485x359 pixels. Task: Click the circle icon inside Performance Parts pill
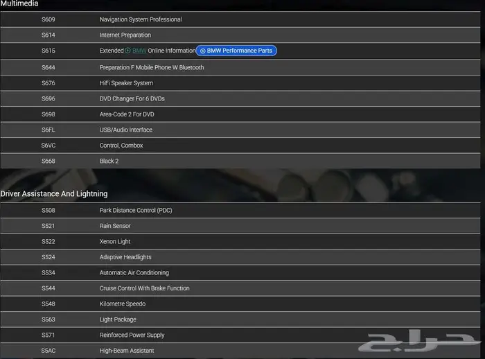click(x=202, y=51)
